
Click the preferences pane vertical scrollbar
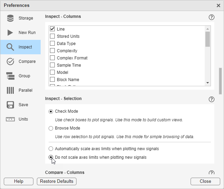click(x=220, y=81)
